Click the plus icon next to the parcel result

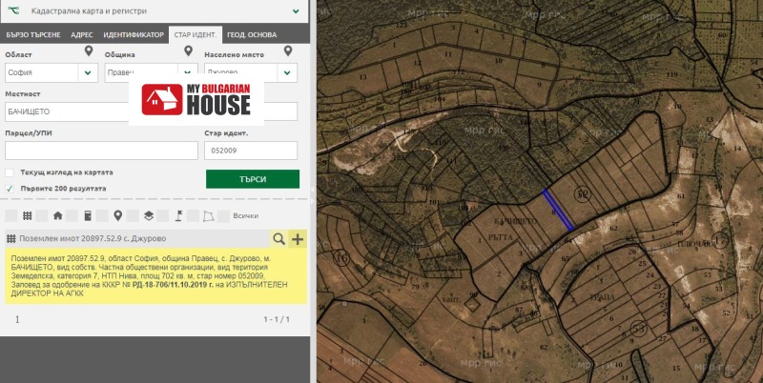tap(298, 238)
